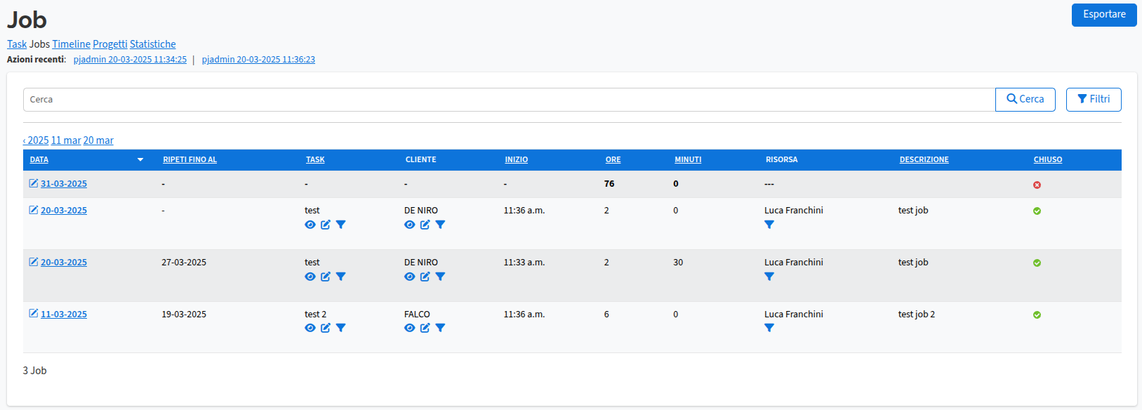Click the resource funnel icon in the 11:33 a.m. row
The height and width of the screenshot is (410, 1142).
pos(769,277)
